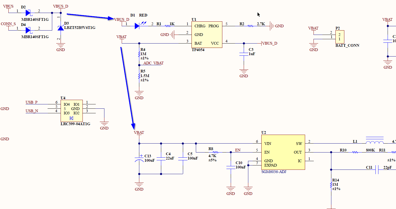Select the U1 TP4054 charger IC body
Image resolution: width=396 pixels, height=209 pixels.
(207, 35)
